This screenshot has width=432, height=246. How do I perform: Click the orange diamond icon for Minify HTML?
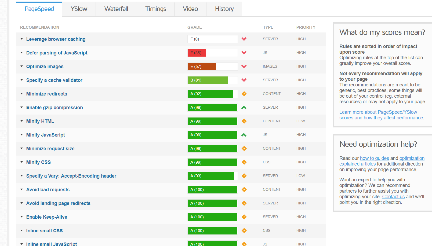244,121
